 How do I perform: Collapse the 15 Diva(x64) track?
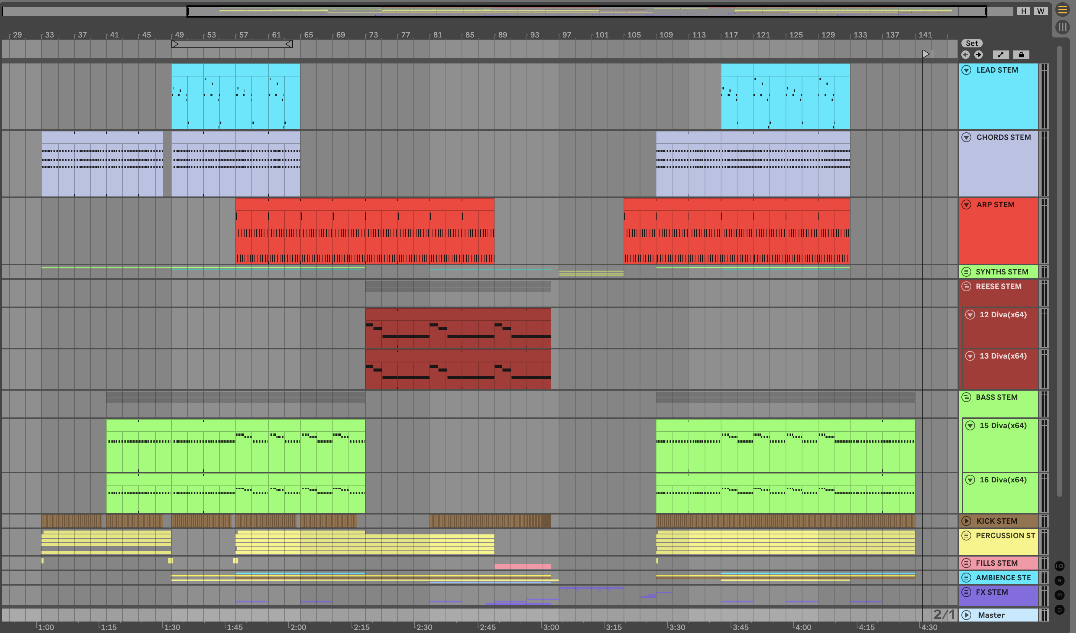[971, 425]
